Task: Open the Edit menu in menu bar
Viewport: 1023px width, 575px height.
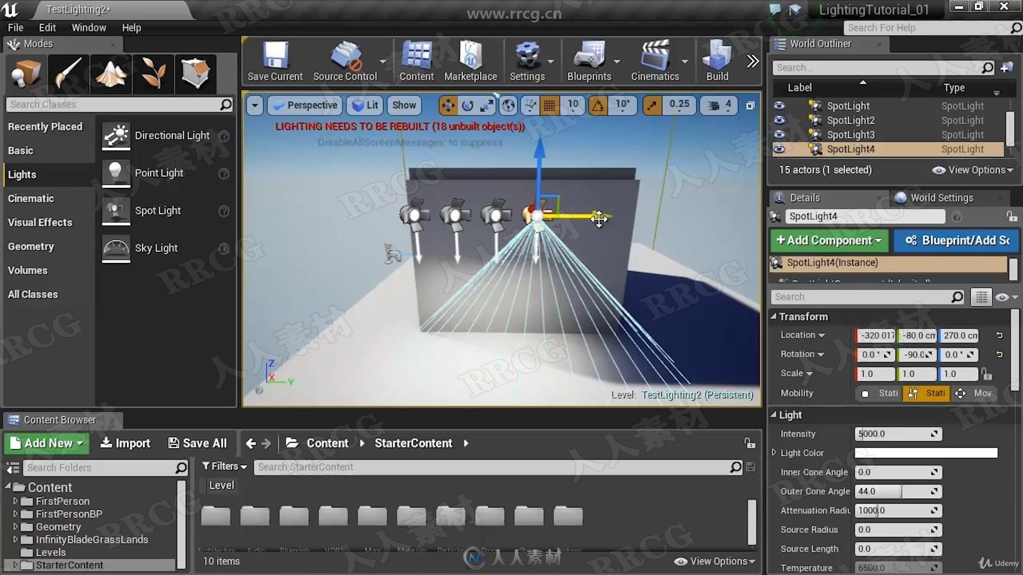Action: coord(47,27)
